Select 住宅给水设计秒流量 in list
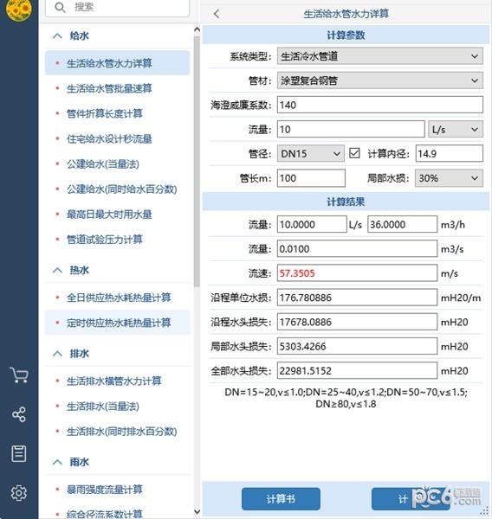This screenshot has height=519, width=492. pos(117,138)
